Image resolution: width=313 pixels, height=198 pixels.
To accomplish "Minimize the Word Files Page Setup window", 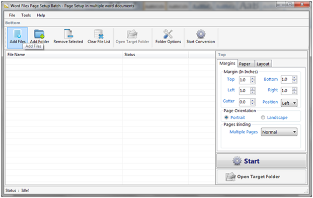I will tap(281, 5).
